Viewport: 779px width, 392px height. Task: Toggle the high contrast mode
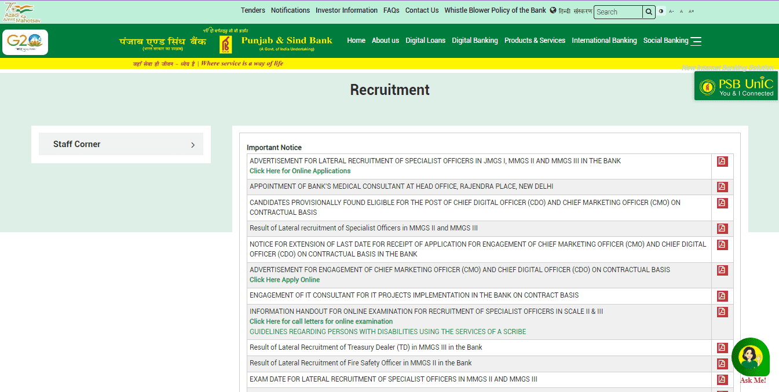tap(661, 12)
